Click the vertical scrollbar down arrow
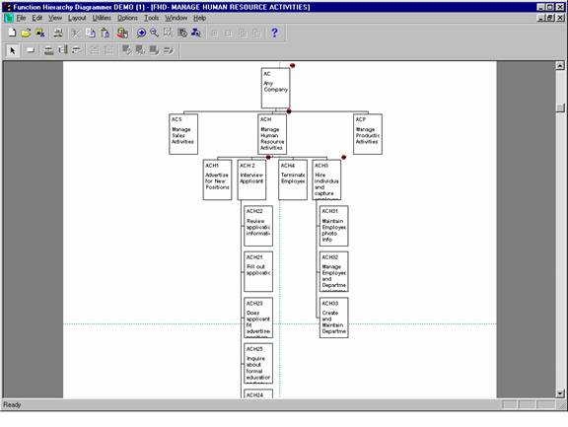This screenshot has width=568, height=427. 560,392
